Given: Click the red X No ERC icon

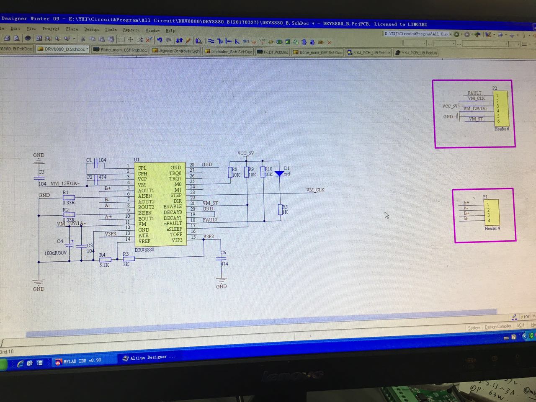Looking at the screenshot, I should point(330,42).
